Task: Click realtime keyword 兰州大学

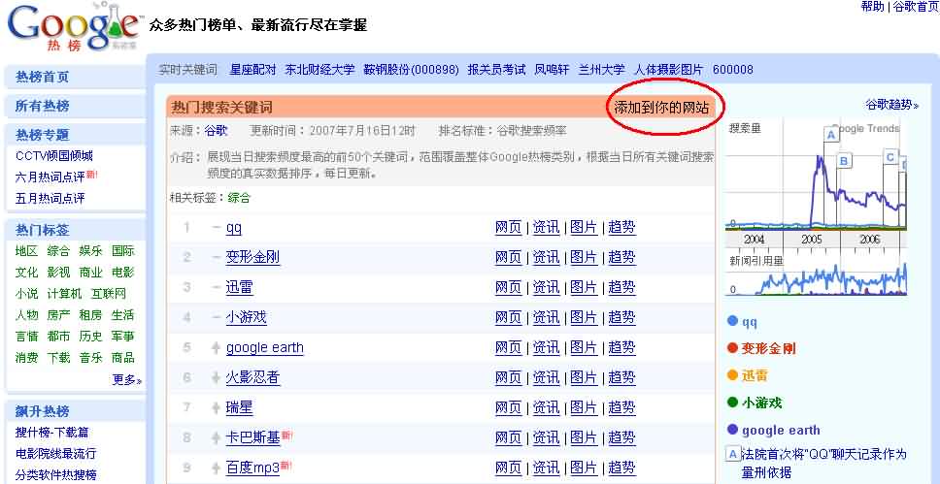Action: tap(602, 70)
